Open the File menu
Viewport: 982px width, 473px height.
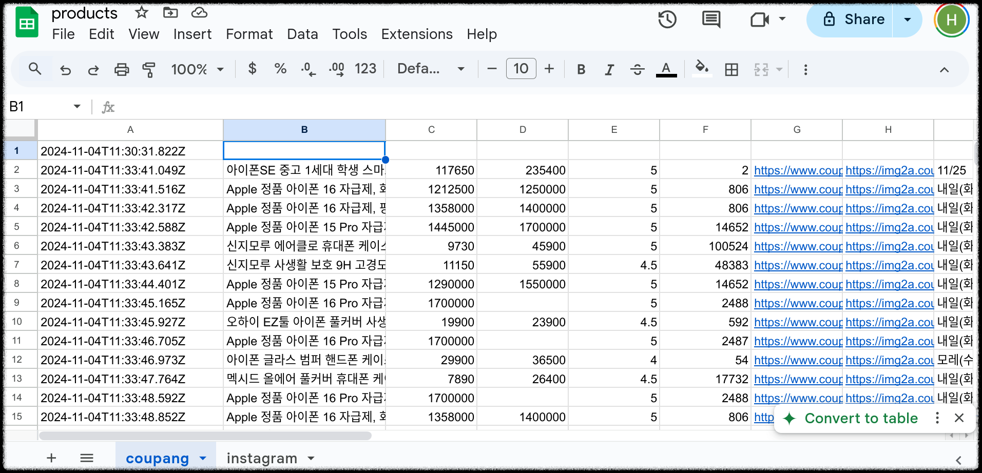point(63,34)
